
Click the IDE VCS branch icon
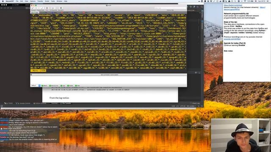pyautogui.click(x=191, y=7)
